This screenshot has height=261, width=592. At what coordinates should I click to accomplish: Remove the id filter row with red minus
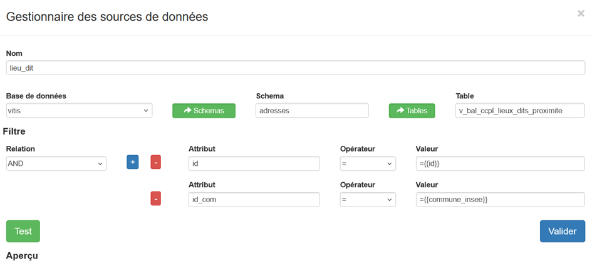[156, 163]
